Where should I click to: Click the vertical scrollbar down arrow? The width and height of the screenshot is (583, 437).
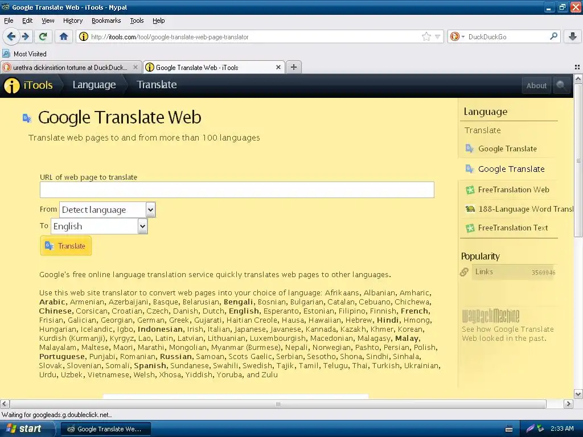tap(578, 394)
